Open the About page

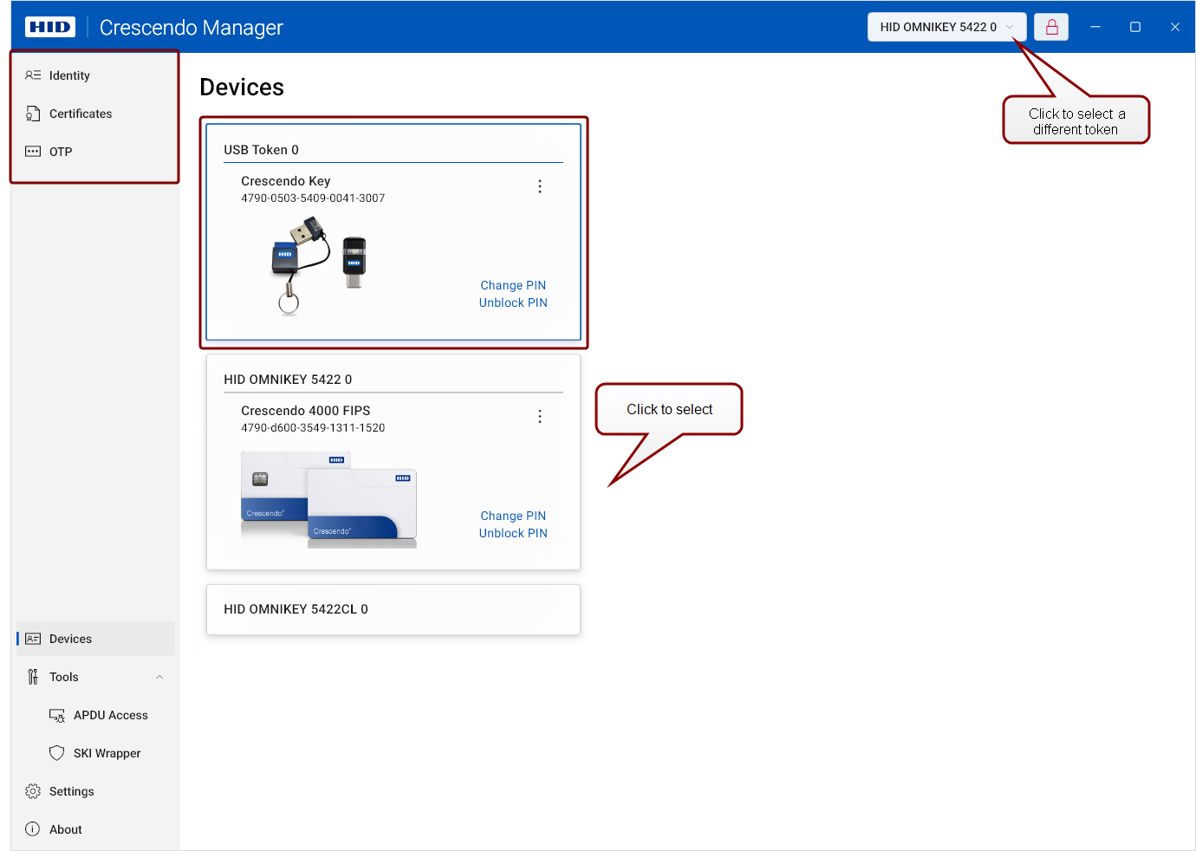coord(95,829)
